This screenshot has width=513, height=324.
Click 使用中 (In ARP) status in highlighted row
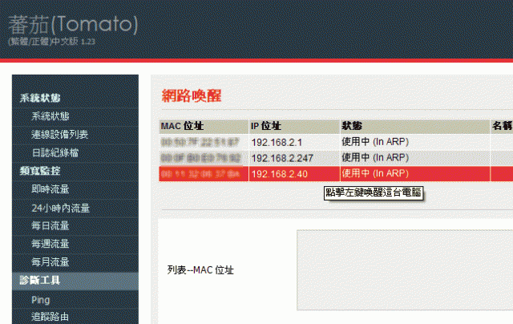(x=375, y=173)
